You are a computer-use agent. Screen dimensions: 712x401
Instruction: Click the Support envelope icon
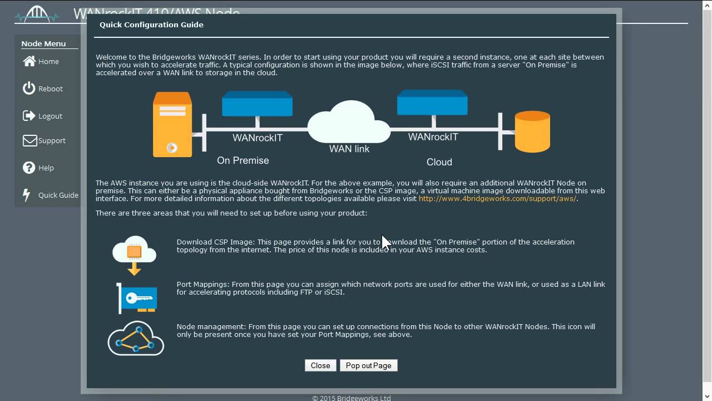pos(29,140)
